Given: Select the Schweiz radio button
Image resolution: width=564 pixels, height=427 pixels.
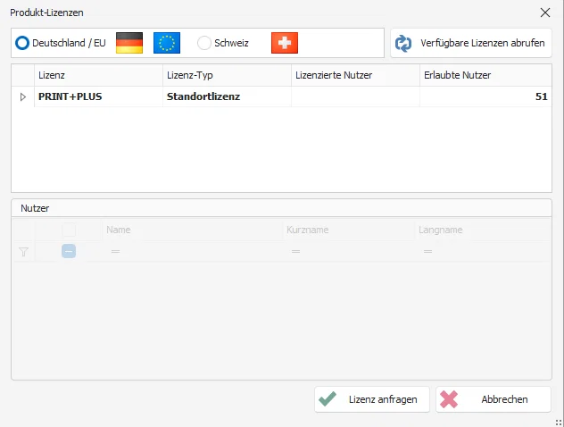Looking at the screenshot, I should tap(204, 43).
